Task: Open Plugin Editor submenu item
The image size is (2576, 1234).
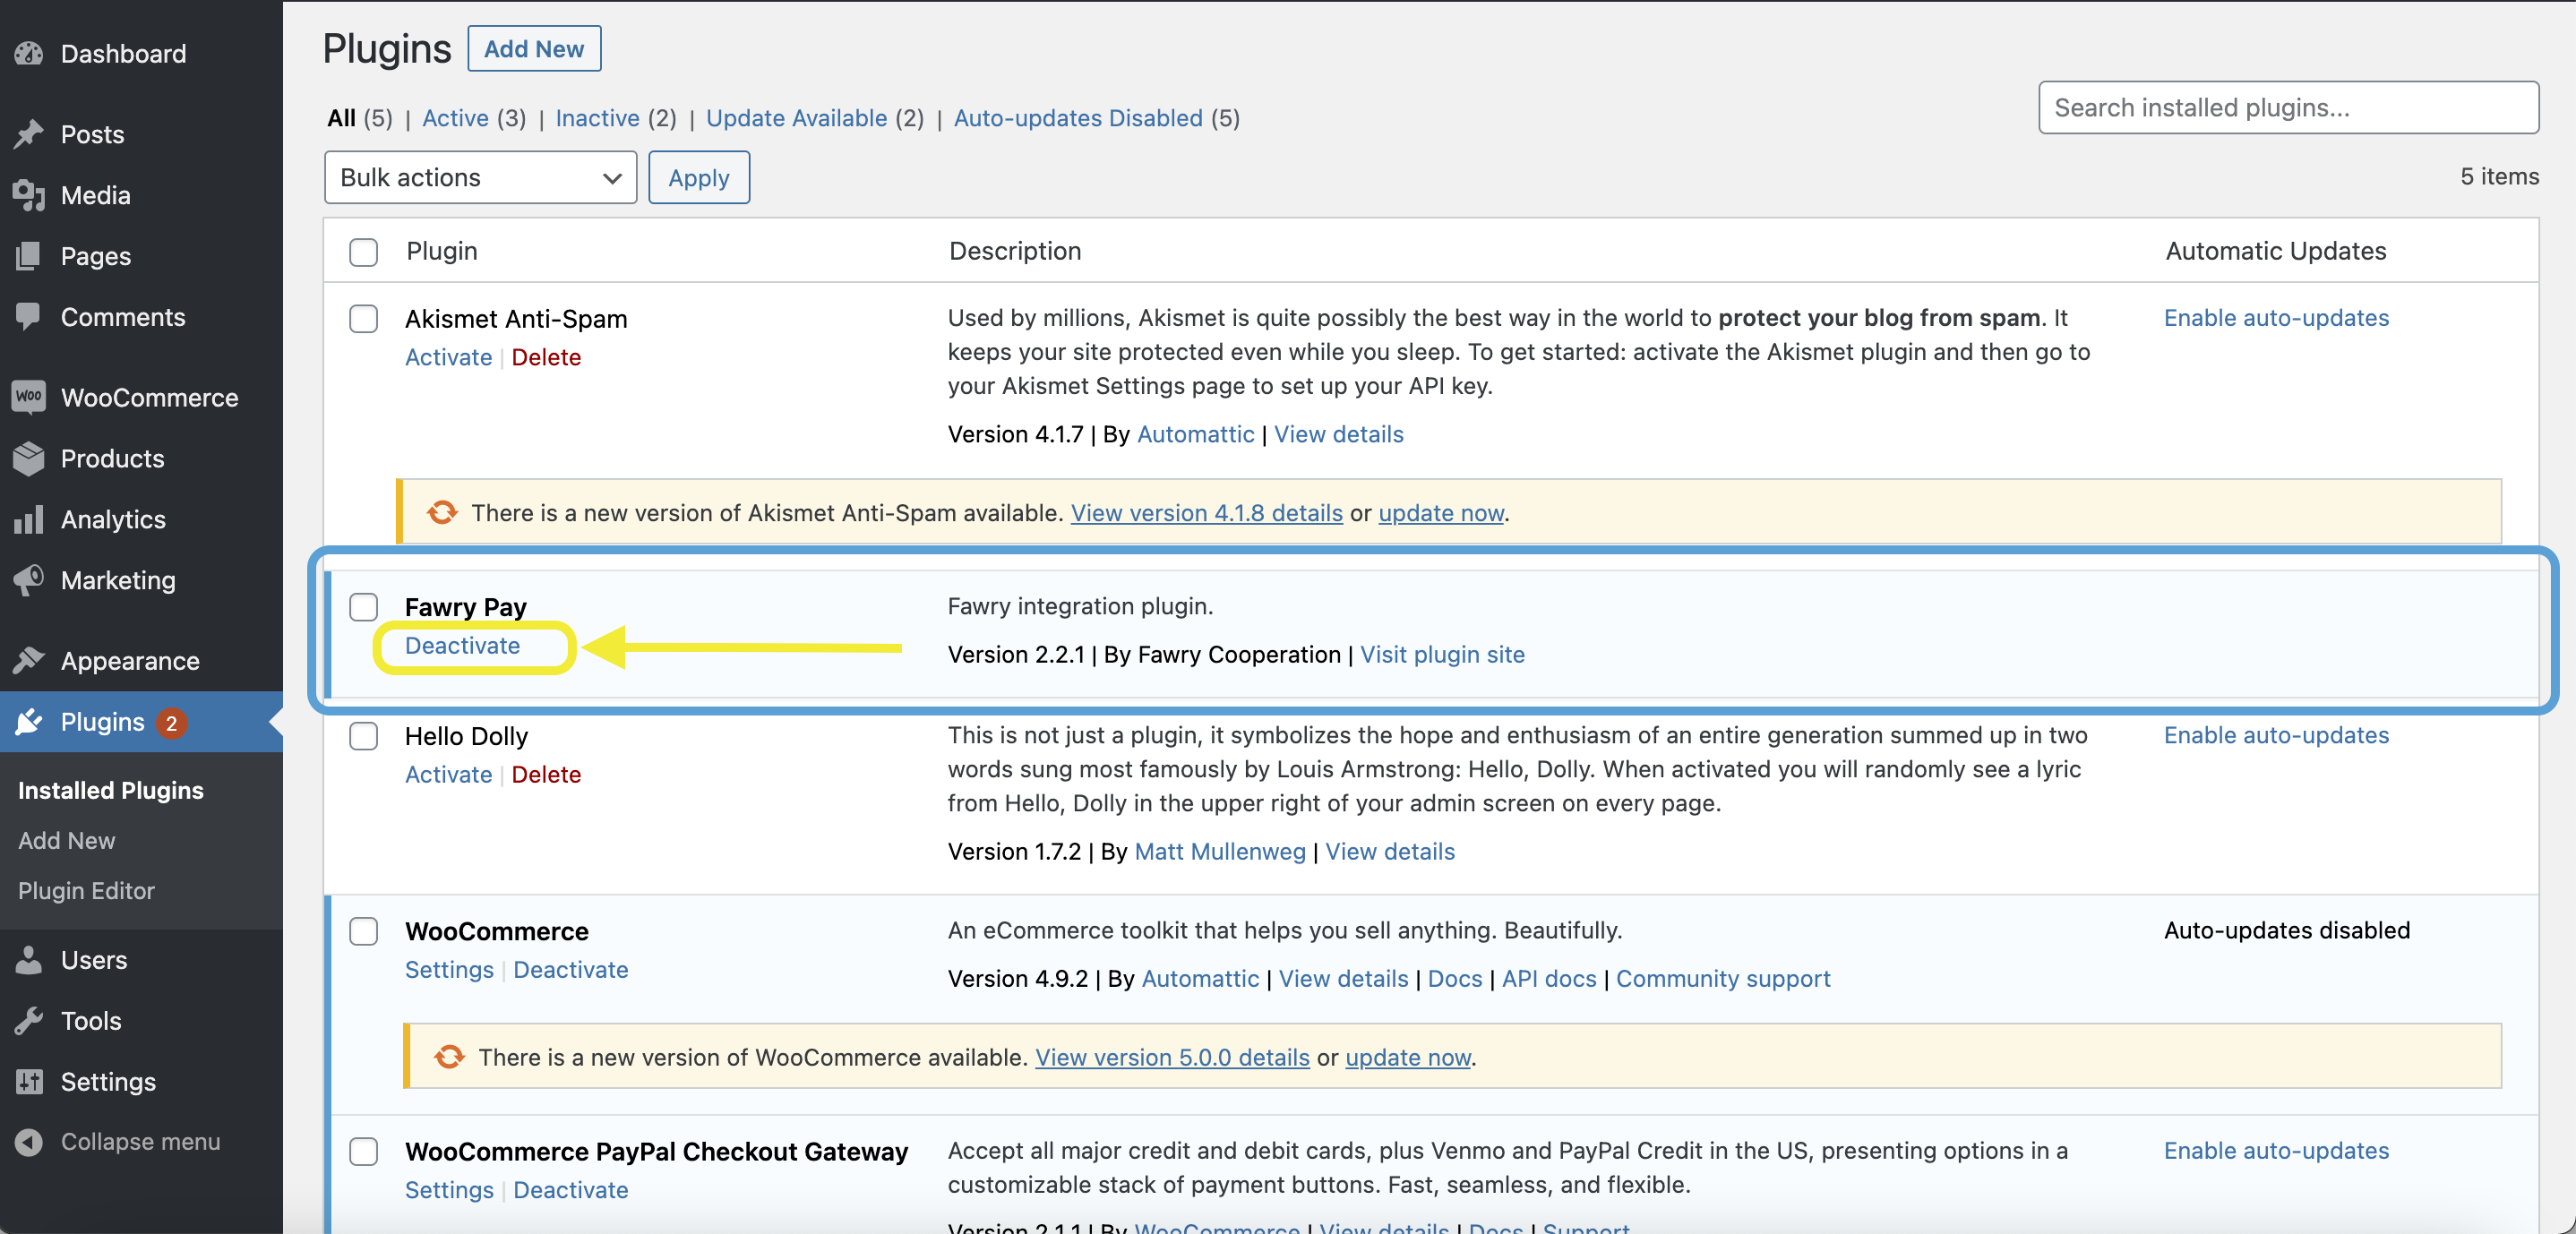Action: [86, 890]
